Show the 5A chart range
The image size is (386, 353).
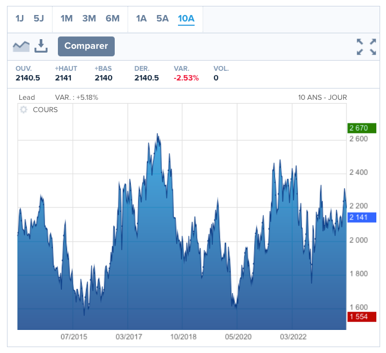[x=162, y=19]
